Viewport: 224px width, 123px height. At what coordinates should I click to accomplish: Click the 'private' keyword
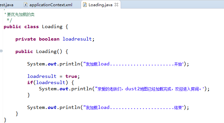[26, 39]
